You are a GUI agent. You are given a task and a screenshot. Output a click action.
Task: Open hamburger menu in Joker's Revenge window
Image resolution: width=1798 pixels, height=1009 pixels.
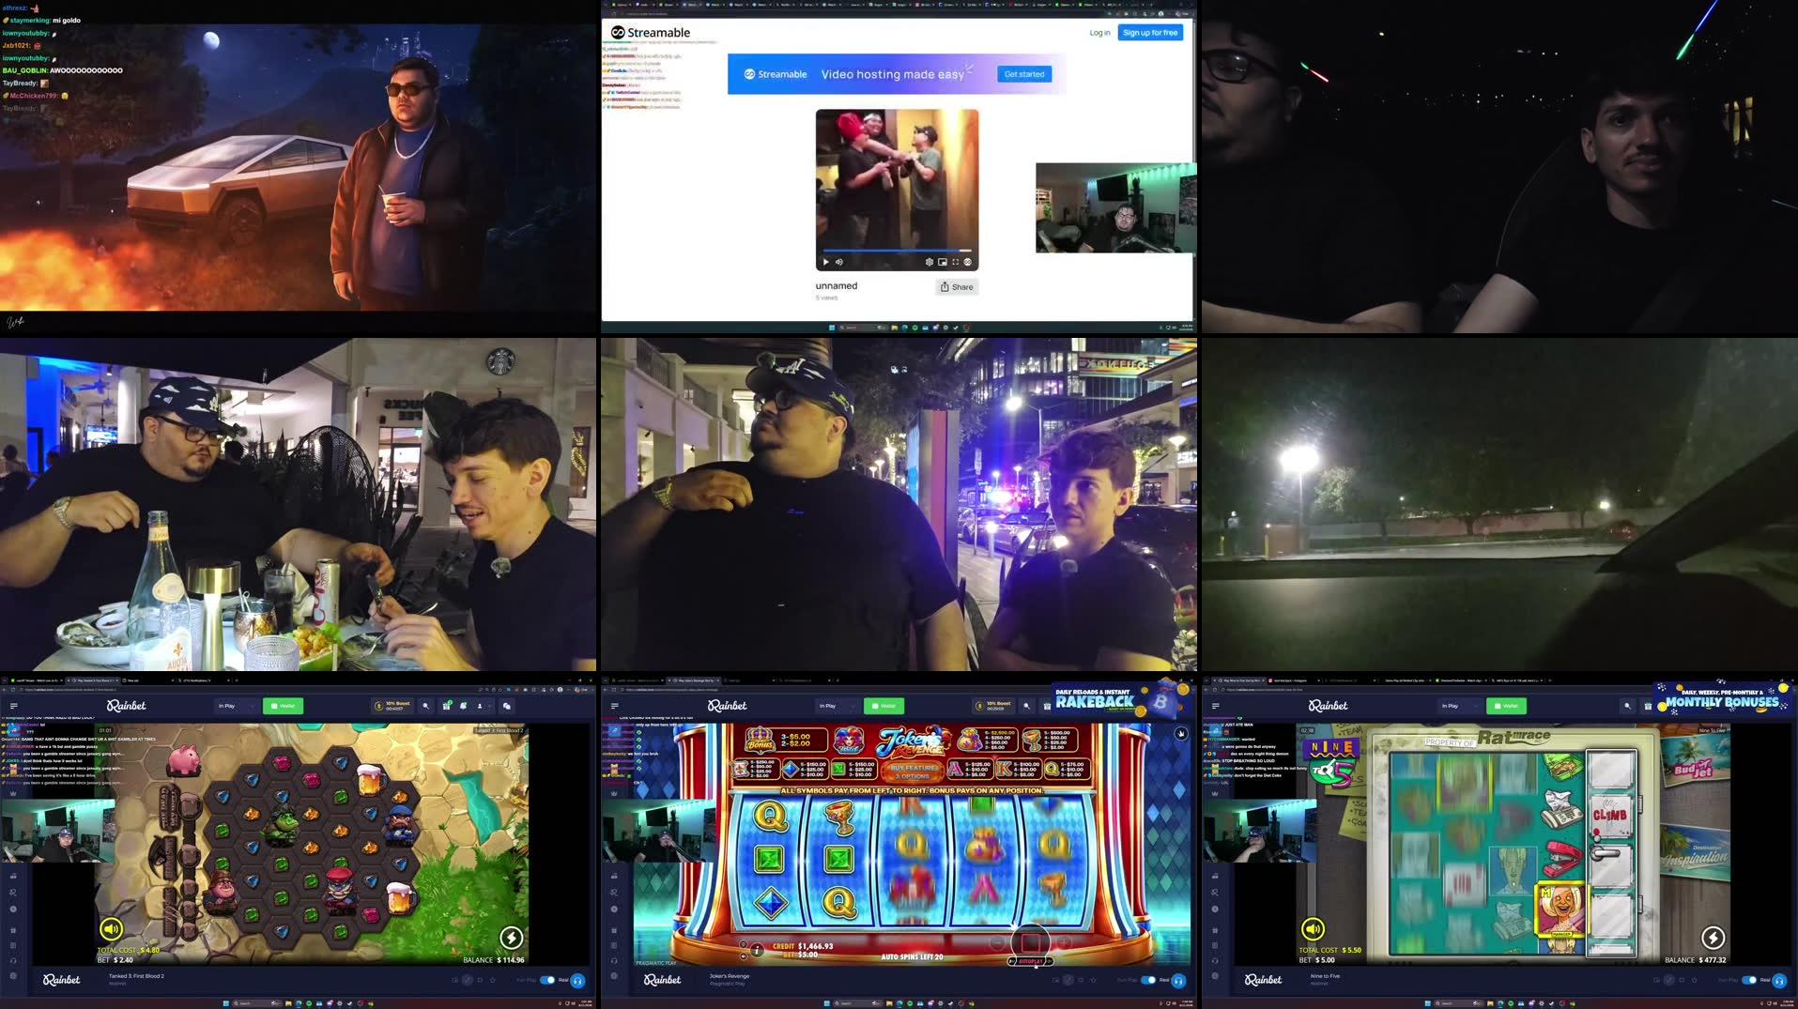coord(615,706)
